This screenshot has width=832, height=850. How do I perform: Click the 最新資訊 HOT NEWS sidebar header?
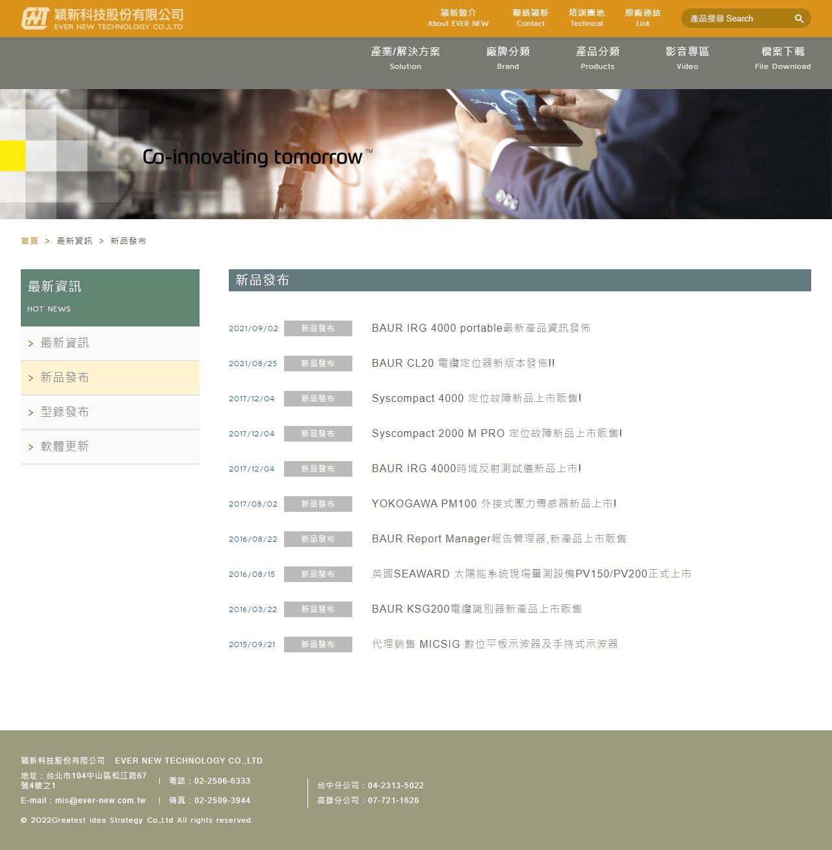tap(110, 298)
